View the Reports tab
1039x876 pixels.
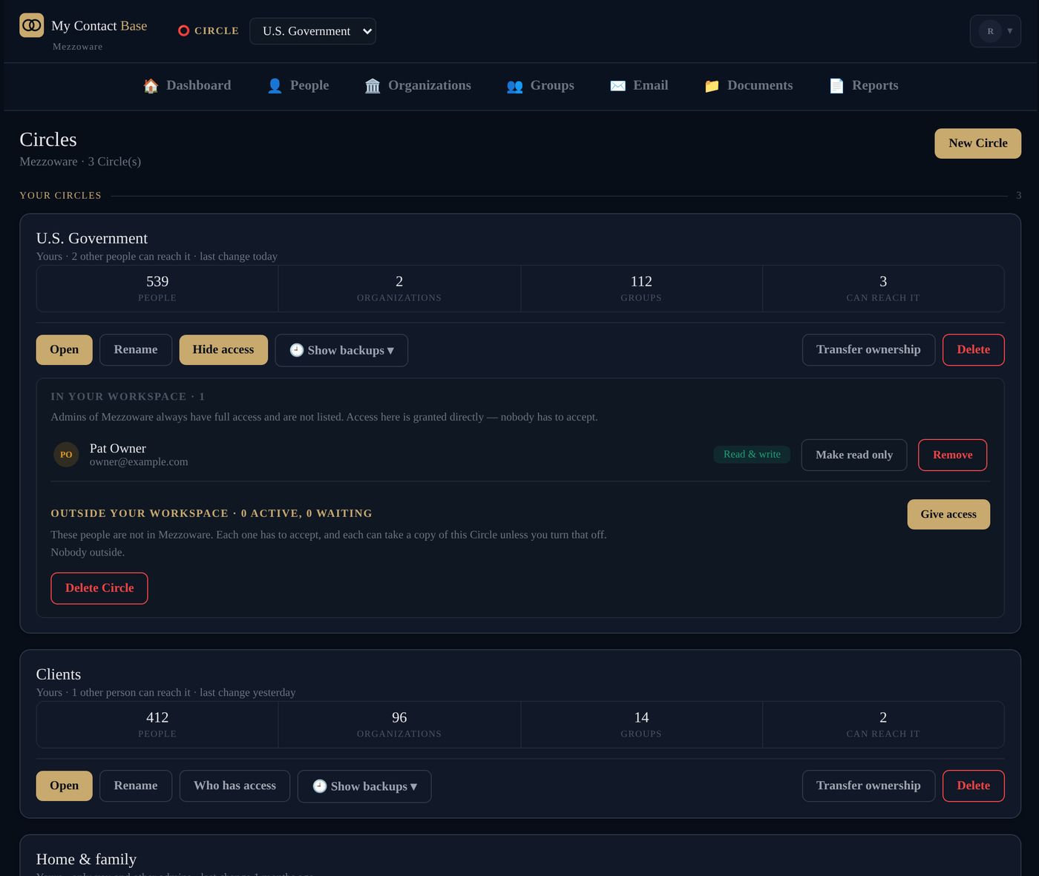pyautogui.click(x=863, y=85)
